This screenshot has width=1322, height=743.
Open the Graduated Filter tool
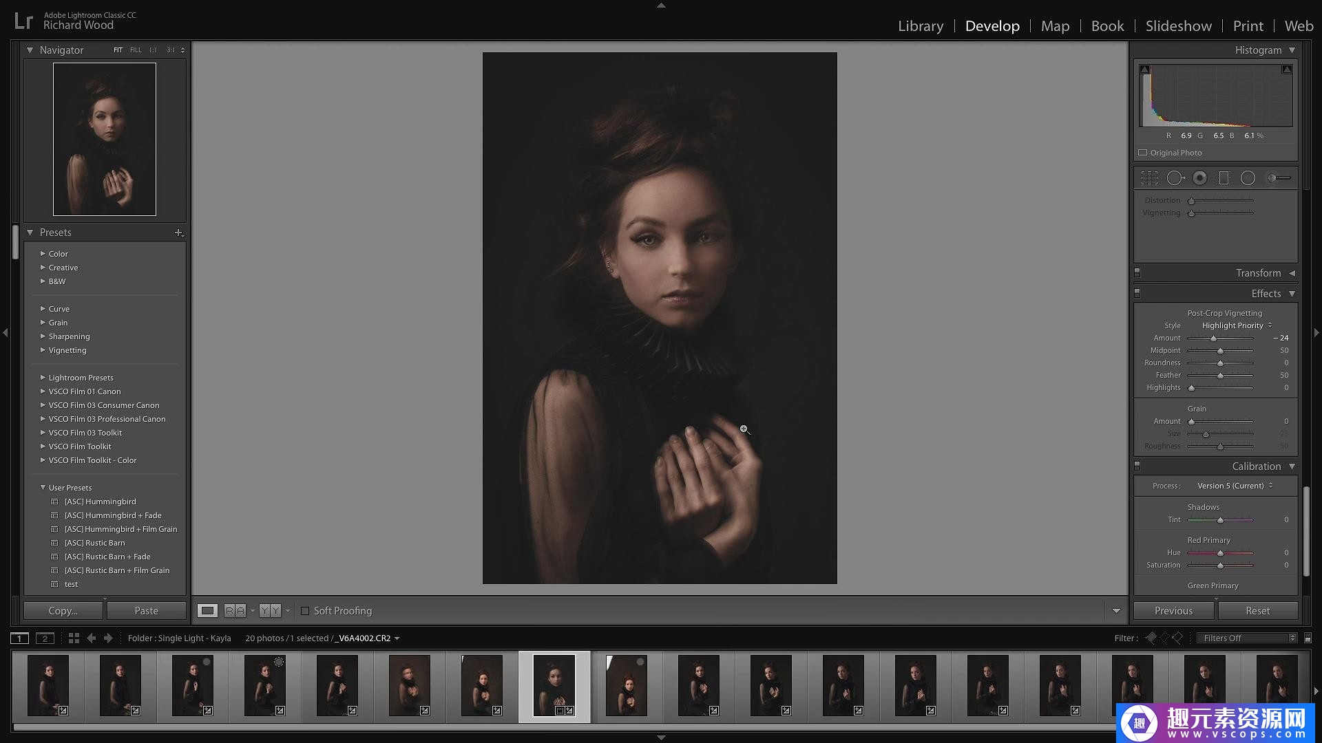1224,178
